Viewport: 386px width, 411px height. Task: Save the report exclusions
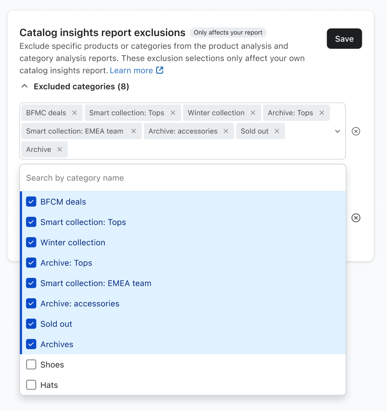(x=344, y=38)
